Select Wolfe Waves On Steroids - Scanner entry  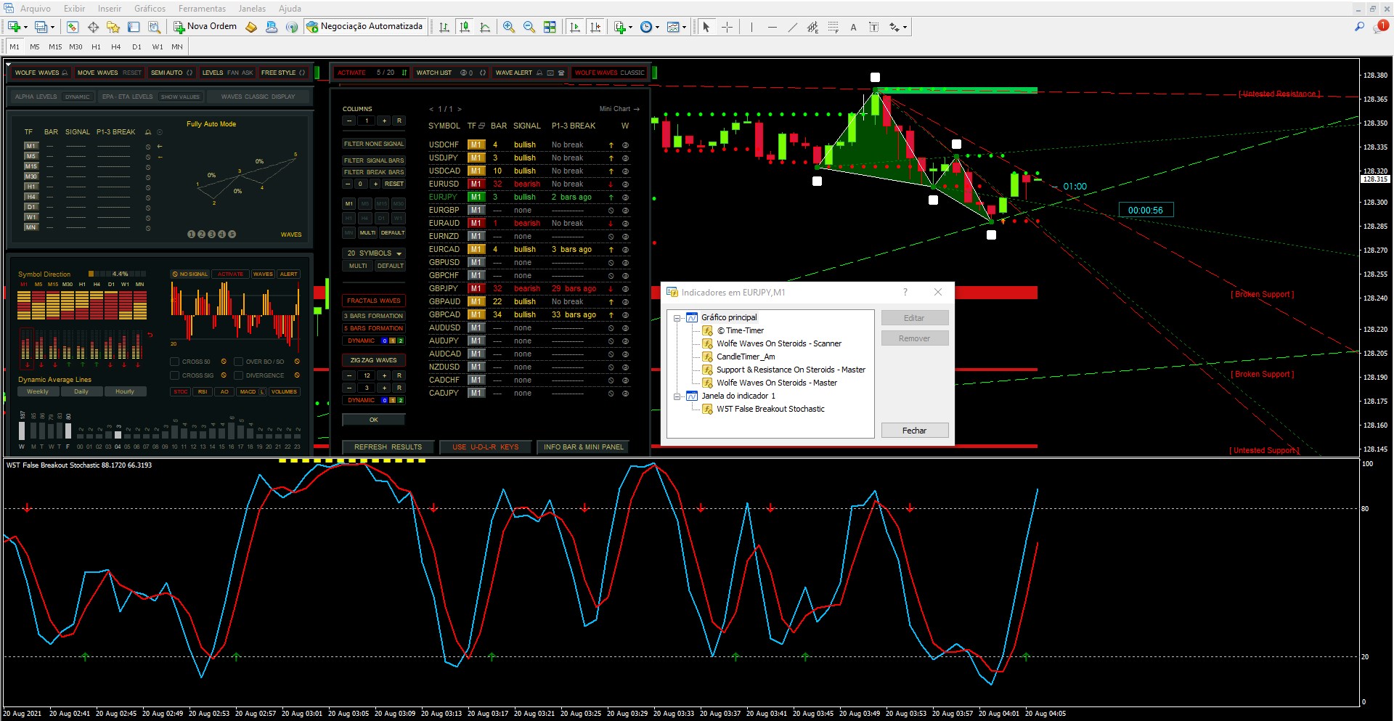779,344
